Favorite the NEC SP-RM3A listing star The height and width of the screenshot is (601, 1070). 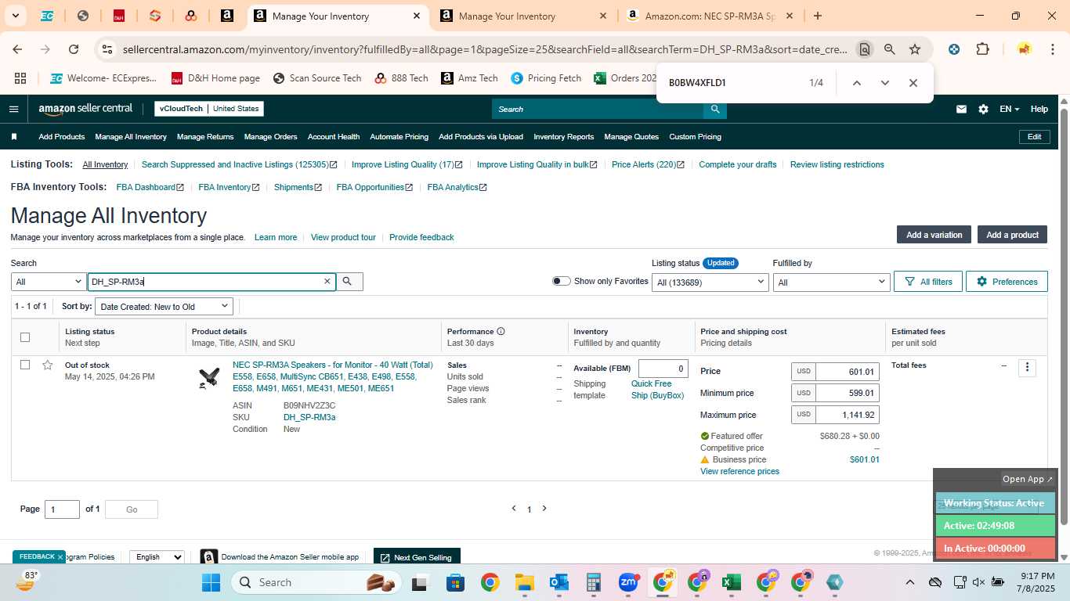tap(47, 365)
